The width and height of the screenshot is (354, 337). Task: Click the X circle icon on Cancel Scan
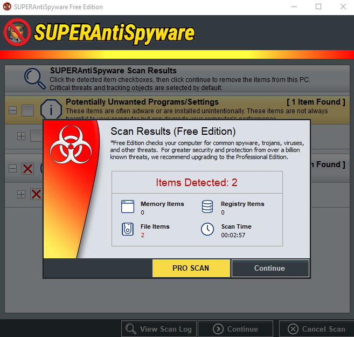coord(293,329)
